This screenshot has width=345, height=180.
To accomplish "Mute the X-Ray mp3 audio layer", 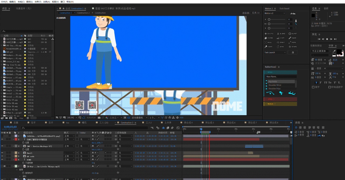I will [5, 166].
